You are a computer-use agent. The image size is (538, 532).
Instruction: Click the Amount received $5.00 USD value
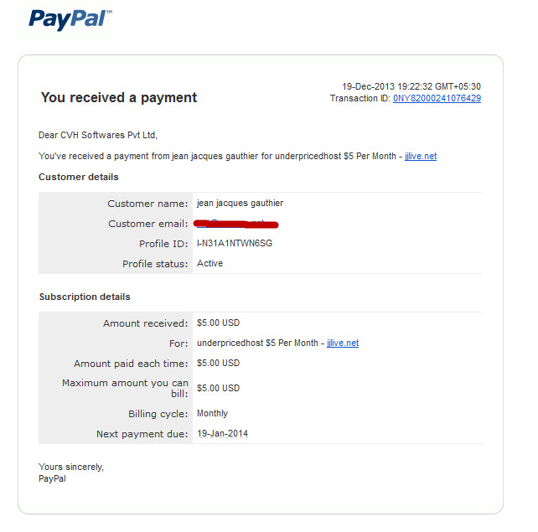(218, 323)
